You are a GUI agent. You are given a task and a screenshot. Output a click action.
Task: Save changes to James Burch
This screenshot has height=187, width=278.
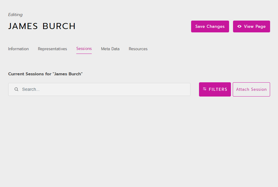coord(210,26)
